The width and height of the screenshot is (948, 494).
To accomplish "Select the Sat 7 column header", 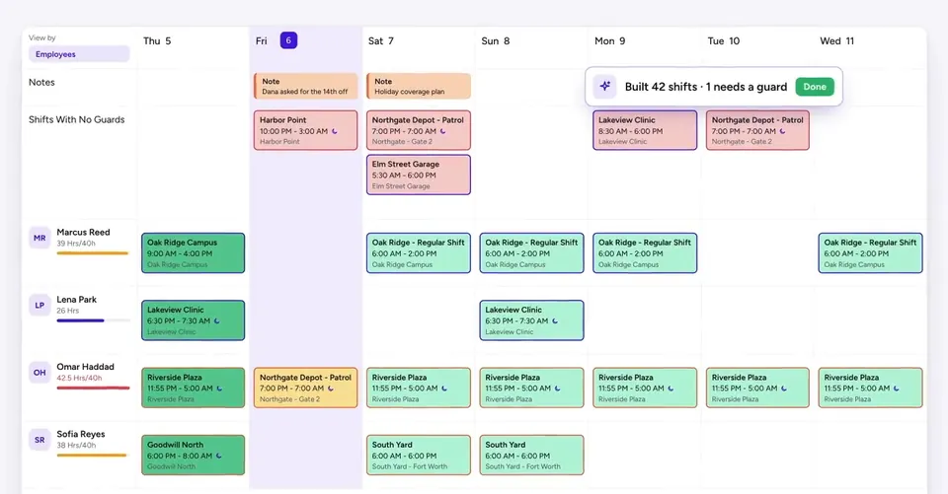I will point(381,41).
